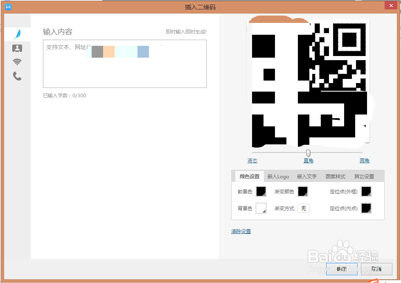The width and height of the screenshot is (401, 283).
Task: Click the QR corner style slider handle
Action: (x=308, y=153)
